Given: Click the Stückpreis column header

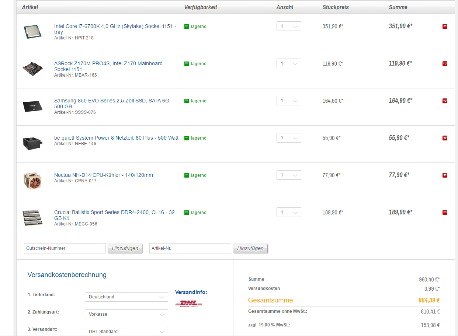Looking at the screenshot, I should pyautogui.click(x=336, y=7).
